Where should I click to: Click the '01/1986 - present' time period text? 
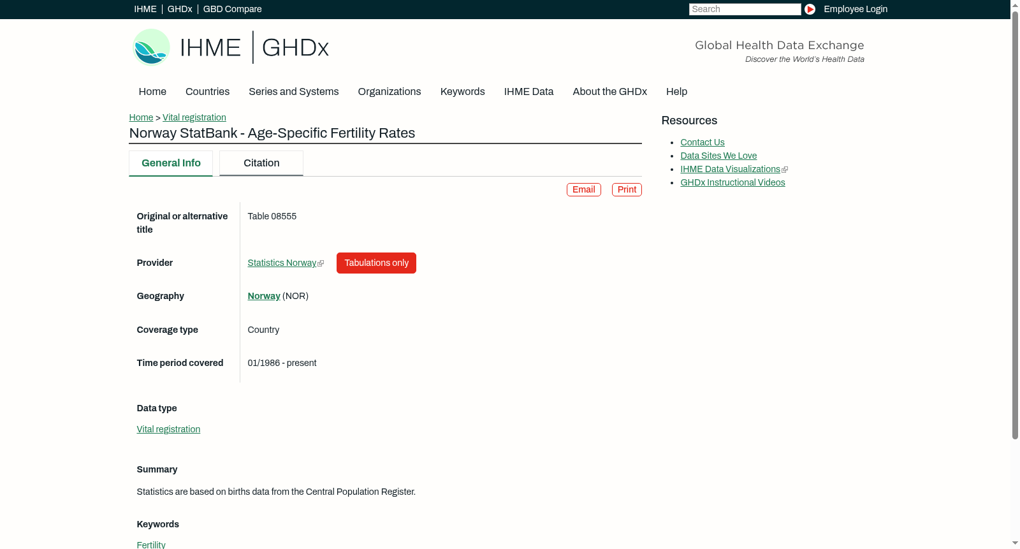point(282,363)
